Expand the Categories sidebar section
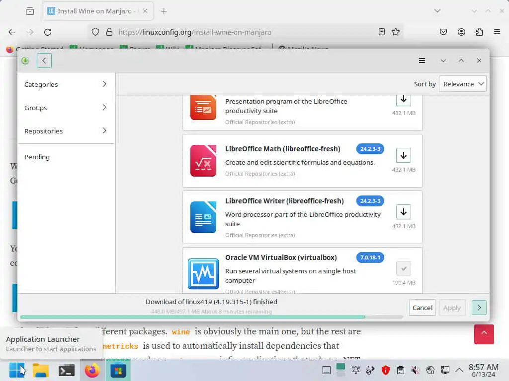509x381 pixels. tap(66, 84)
